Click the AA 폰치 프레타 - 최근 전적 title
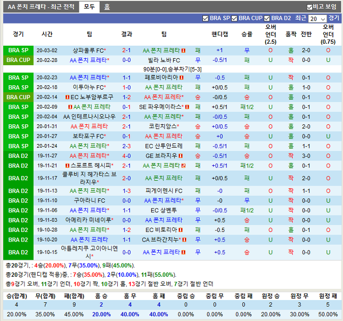This screenshot has width=343, height=321. coord(41,7)
